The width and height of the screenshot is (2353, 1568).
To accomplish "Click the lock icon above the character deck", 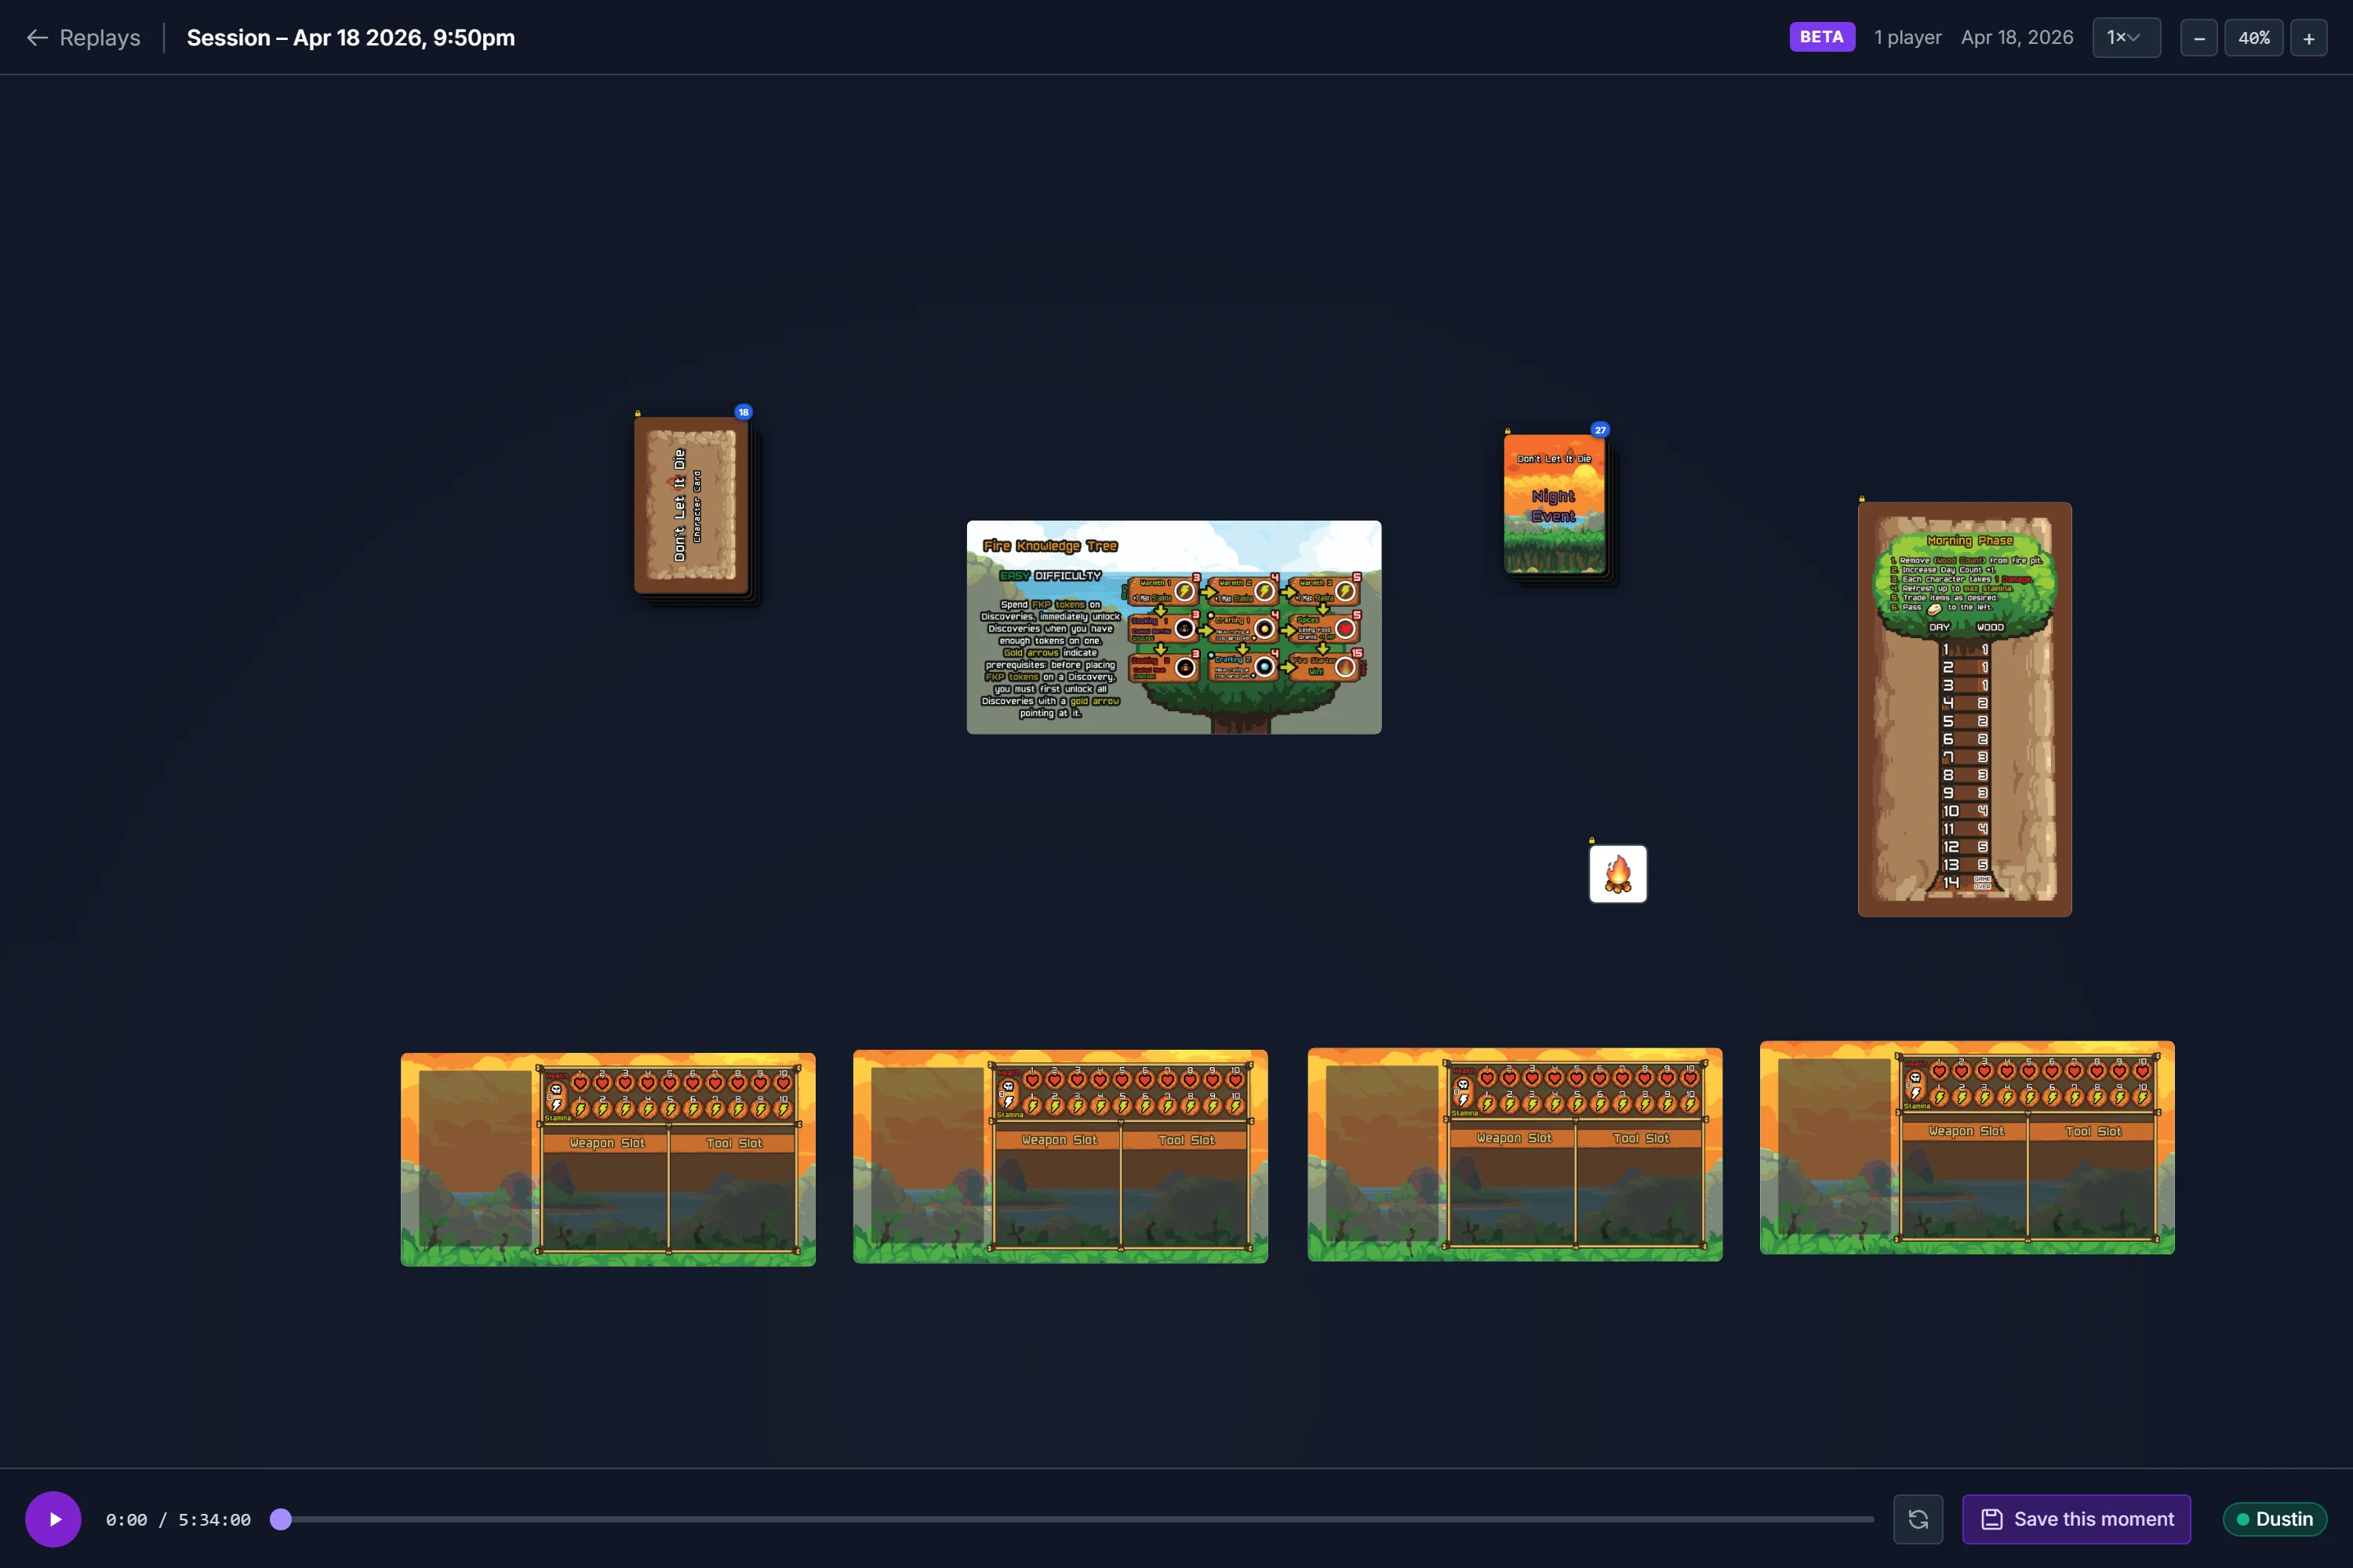I will coord(637,413).
